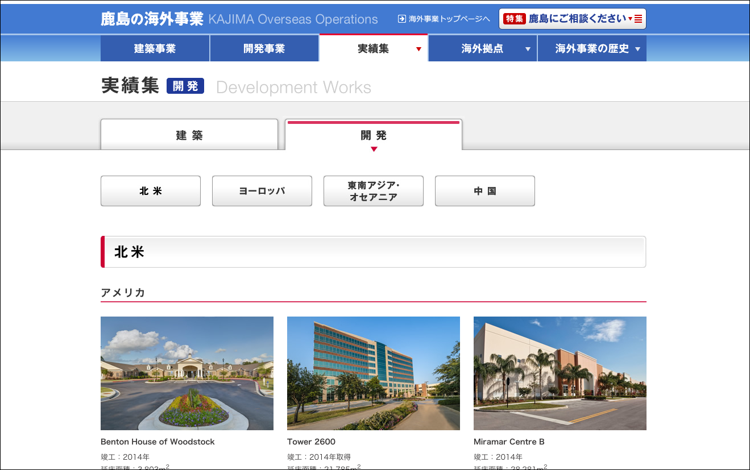Click the Development Works heading text

[x=293, y=87]
